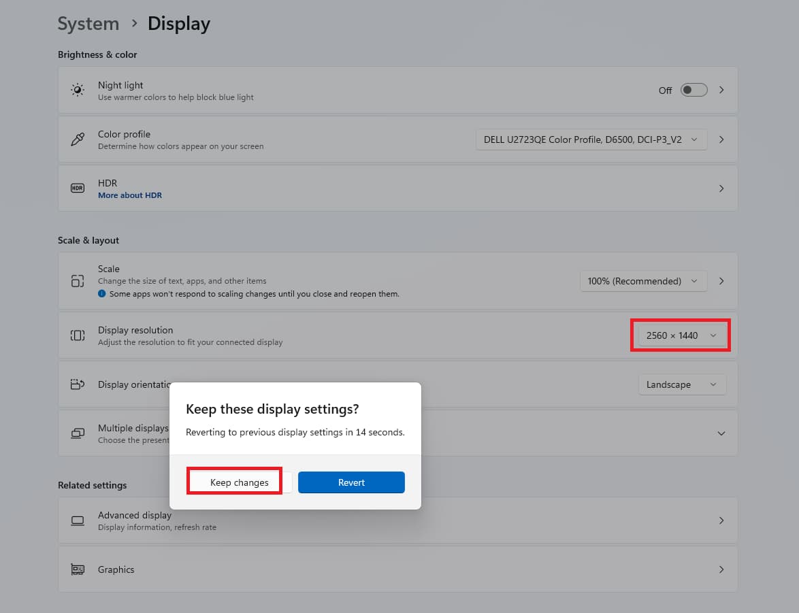Open the Scale 100% (Recommended) dropdown
Viewport: 799px width, 613px height.
[643, 281]
